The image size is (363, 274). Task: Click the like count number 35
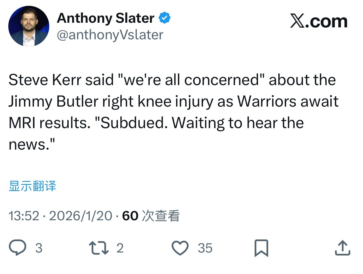click(205, 248)
